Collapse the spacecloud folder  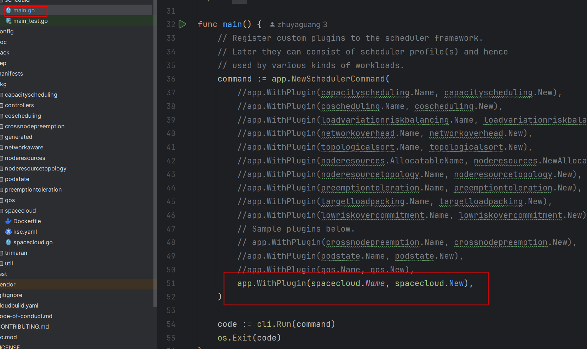click(x=20, y=211)
